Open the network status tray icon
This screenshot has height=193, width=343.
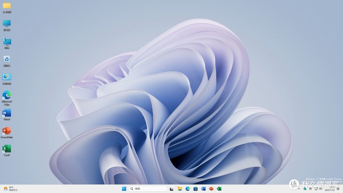pyautogui.click(x=316, y=189)
